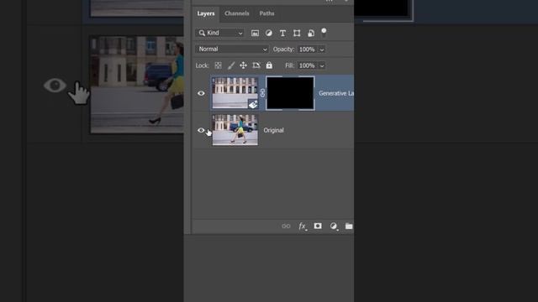The image size is (538, 302).
Task: Lock all padlock icon
Action: pyautogui.click(x=269, y=65)
